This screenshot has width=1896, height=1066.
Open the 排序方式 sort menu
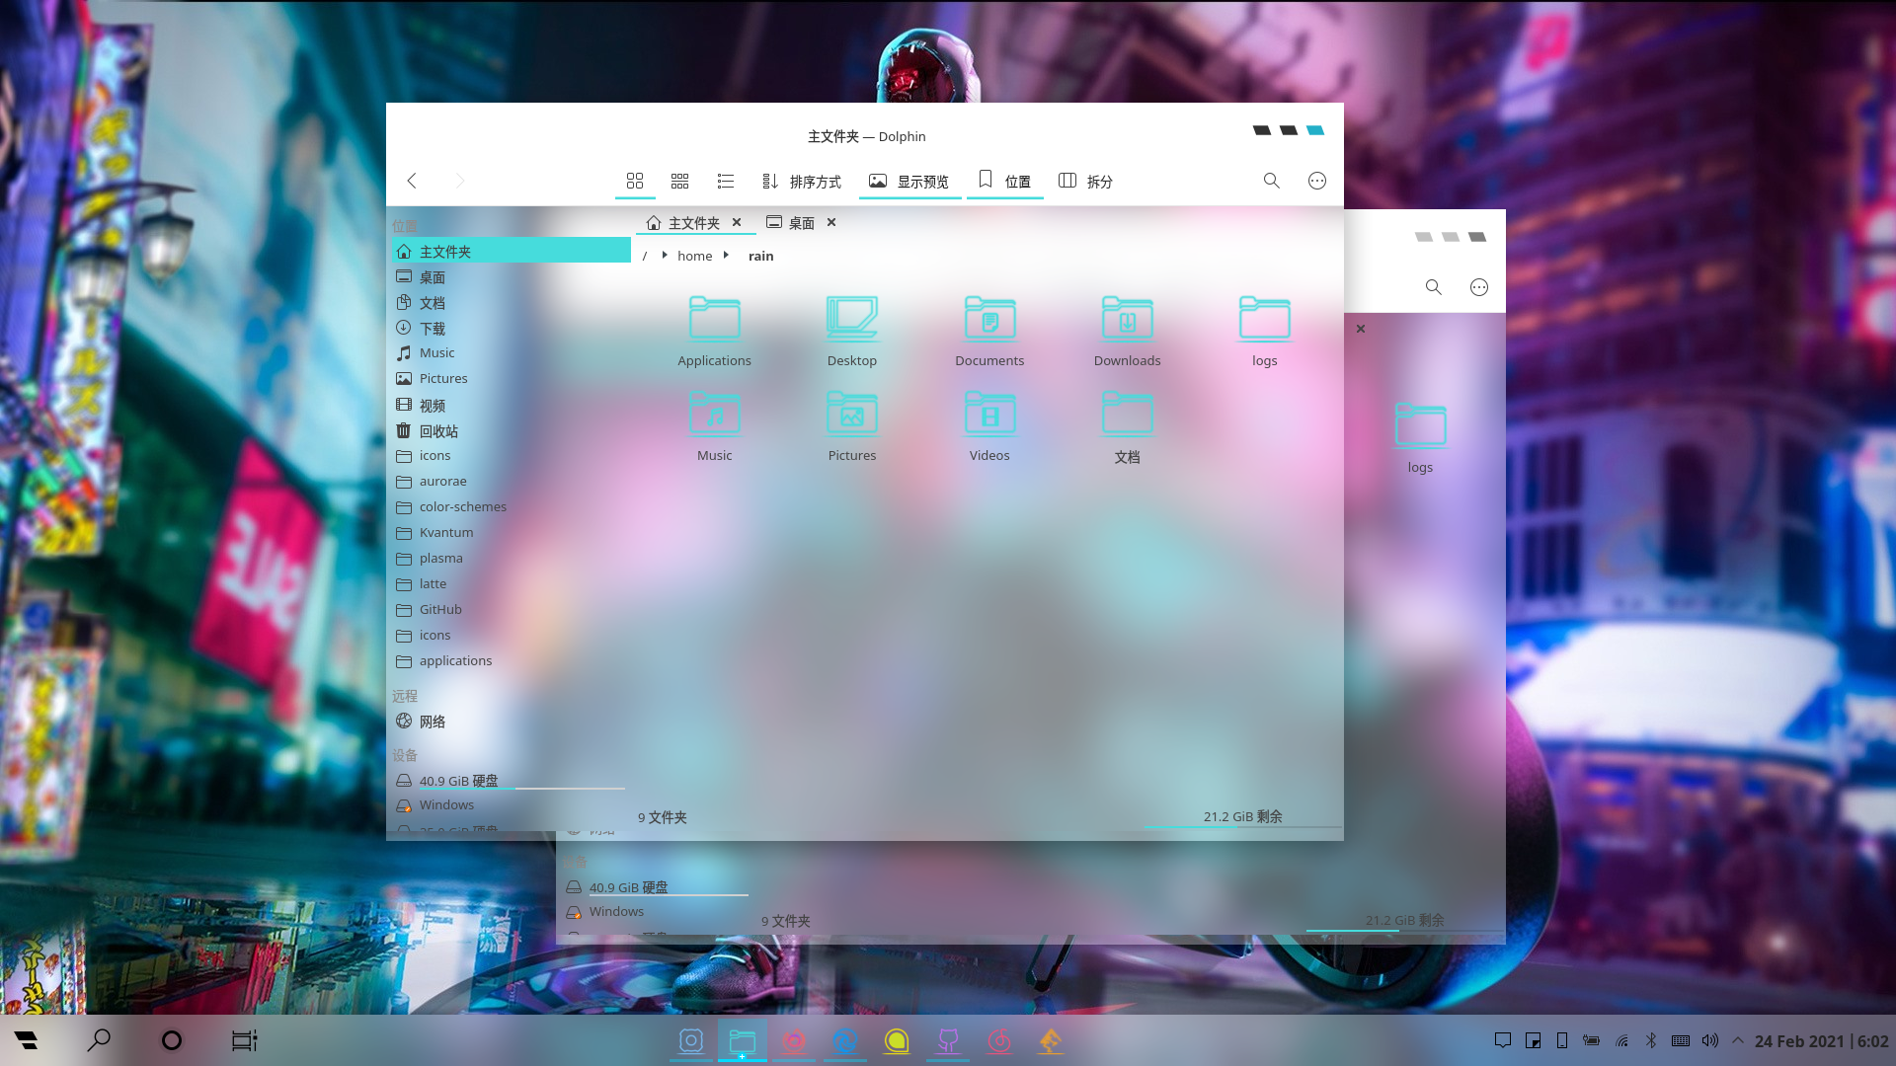click(x=802, y=182)
